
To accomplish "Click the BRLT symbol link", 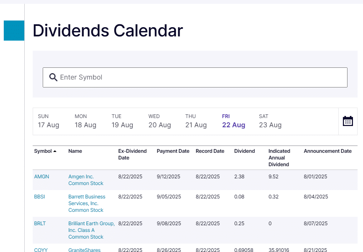I will (x=40, y=224).
